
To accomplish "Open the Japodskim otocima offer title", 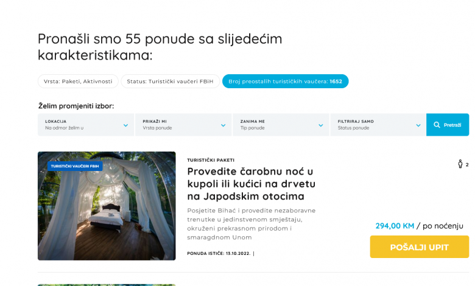I will click(251, 184).
